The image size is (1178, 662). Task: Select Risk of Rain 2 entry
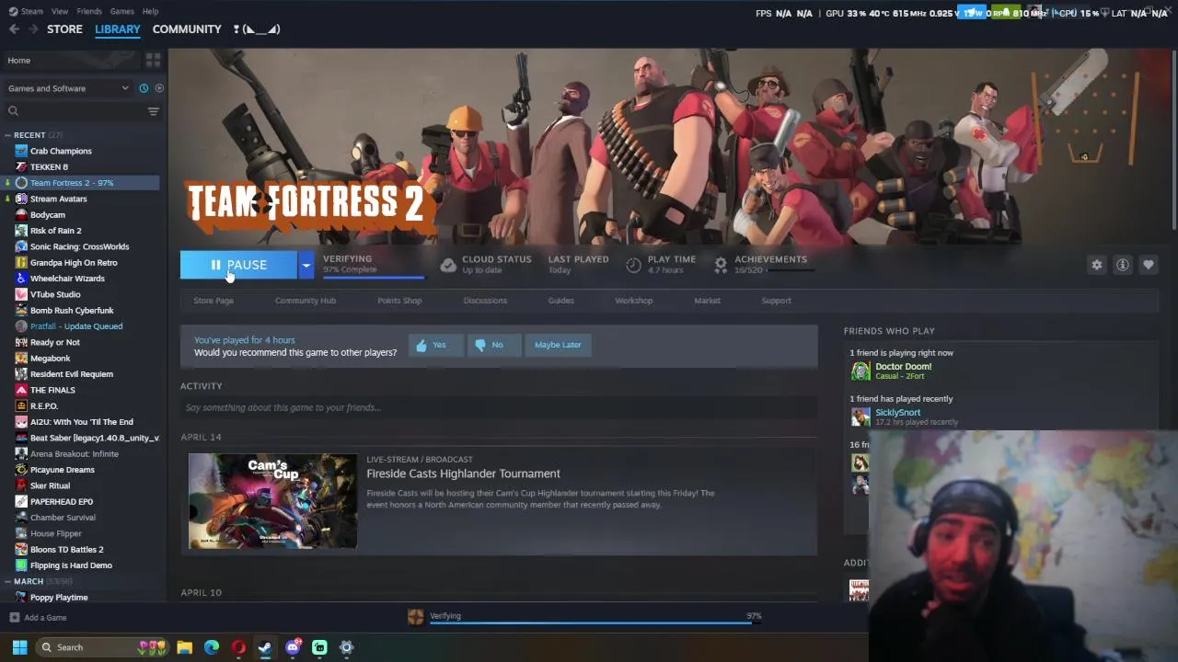pyautogui.click(x=55, y=231)
